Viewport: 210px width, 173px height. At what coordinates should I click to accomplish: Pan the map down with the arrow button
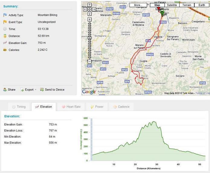(90, 14)
